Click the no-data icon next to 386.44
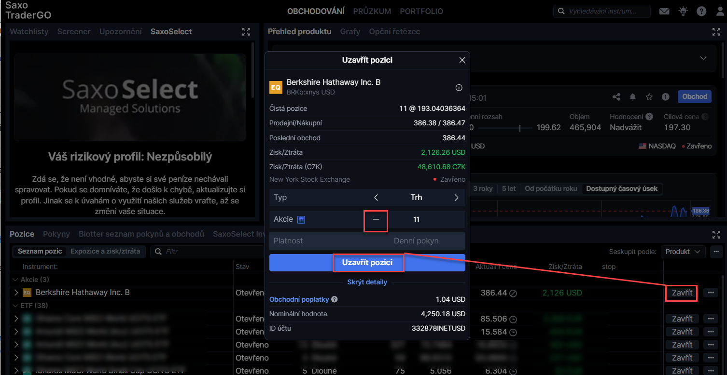The width and height of the screenshot is (727, 375). click(x=513, y=293)
